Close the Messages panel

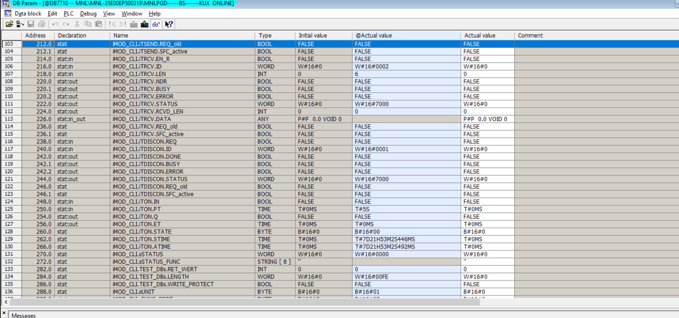point(4,313)
